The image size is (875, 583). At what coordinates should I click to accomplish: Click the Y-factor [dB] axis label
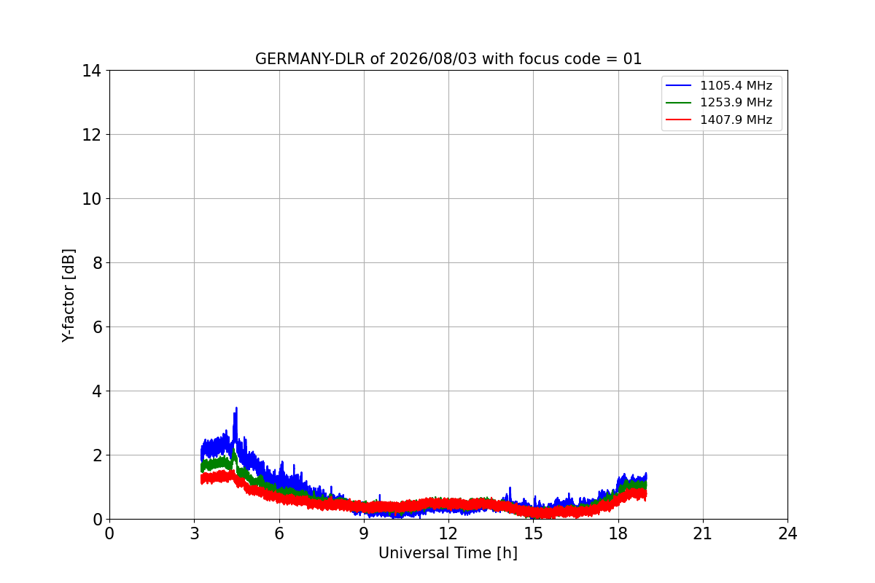tap(69, 295)
